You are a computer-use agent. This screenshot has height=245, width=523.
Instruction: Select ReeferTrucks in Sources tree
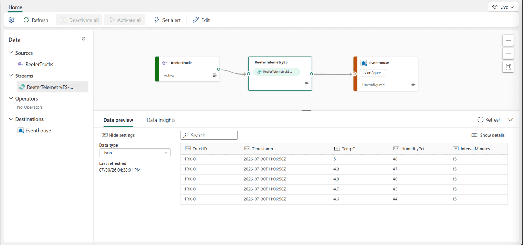pyautogui.click(x=39, y=64)
